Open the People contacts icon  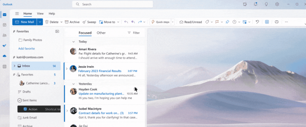tap(4, 35)
